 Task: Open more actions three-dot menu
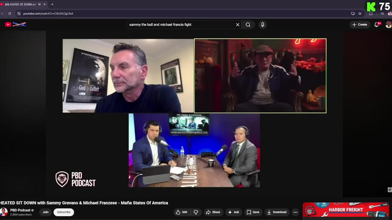click(295, 212)
